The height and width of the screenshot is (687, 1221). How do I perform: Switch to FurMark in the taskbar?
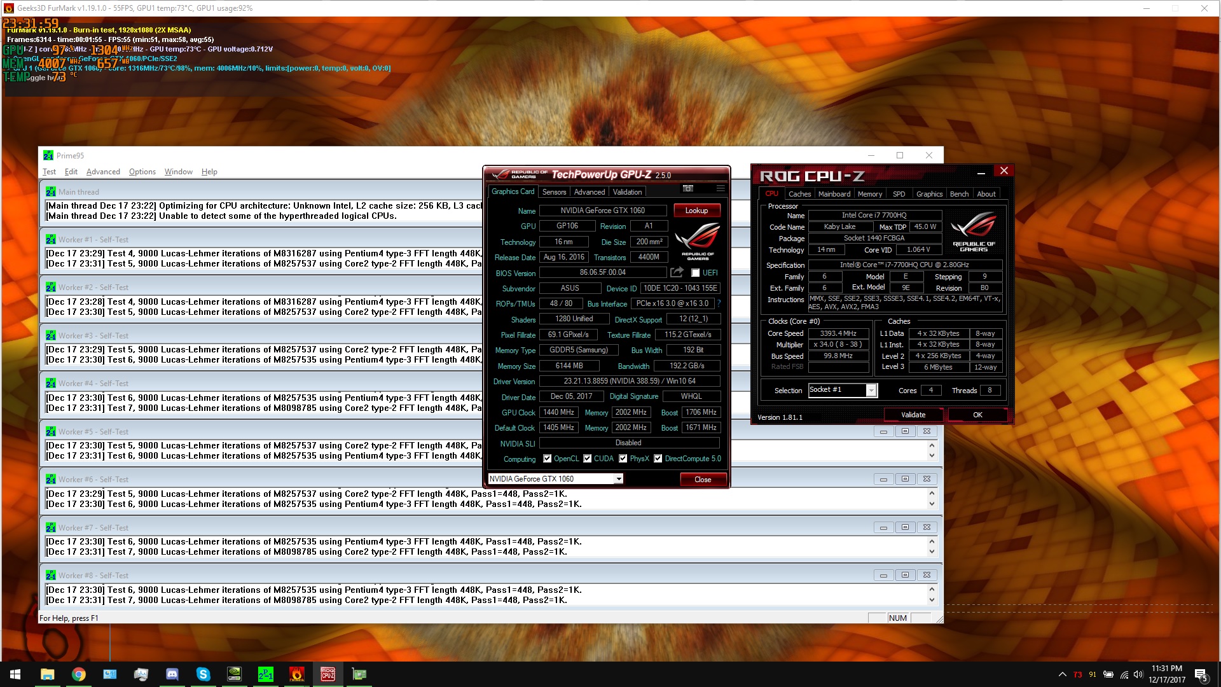297,674
